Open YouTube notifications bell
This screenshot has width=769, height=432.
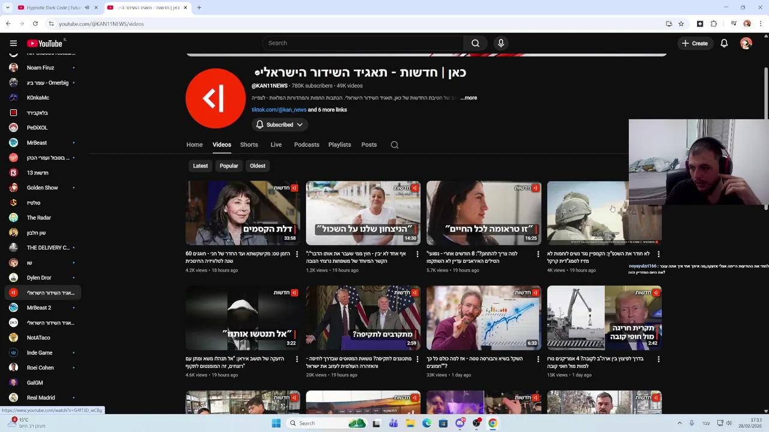click(724, 43)
